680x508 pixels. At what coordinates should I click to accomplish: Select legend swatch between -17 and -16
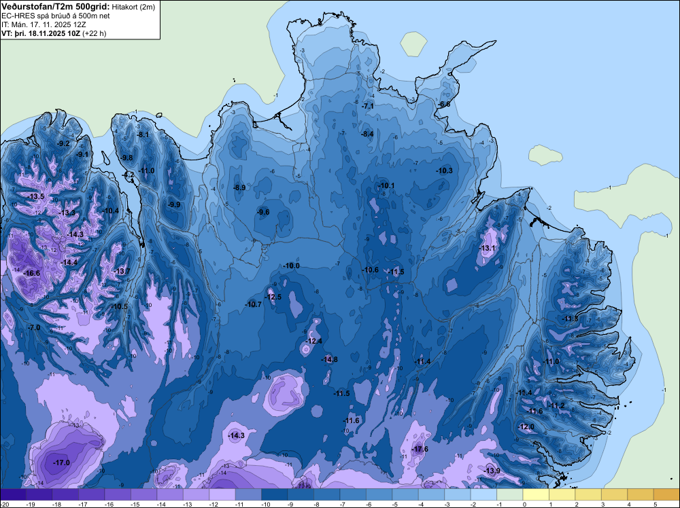[x=92, y=494]
